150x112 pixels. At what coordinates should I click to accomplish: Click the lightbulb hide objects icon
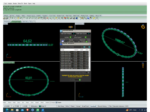pyautogui.click(x=59, y=18)
